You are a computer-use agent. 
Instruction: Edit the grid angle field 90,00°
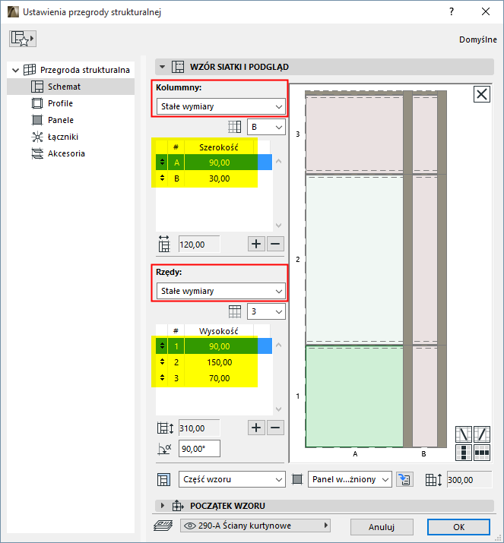coord(199,449)
